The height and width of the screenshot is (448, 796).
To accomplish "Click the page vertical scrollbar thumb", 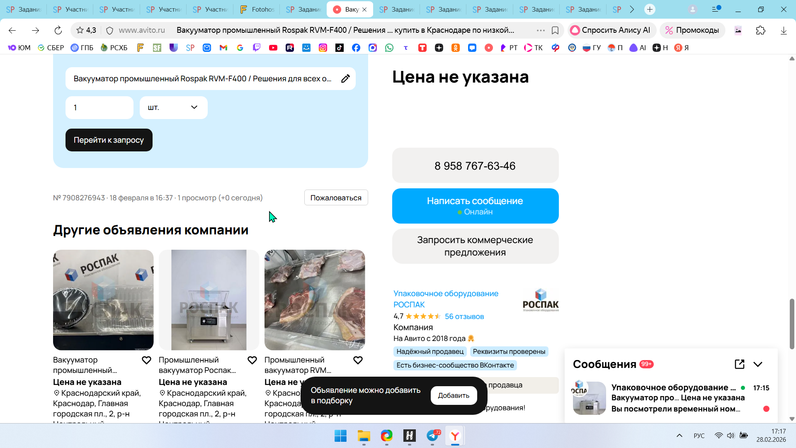I will coord(791,324).
